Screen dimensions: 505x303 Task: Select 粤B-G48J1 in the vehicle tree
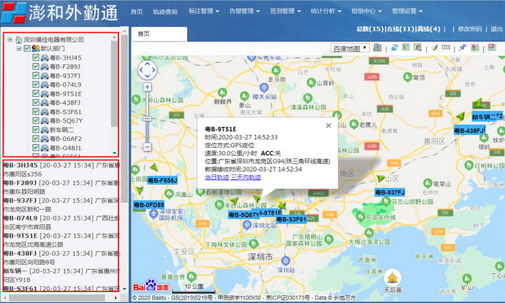pos(65,148)
